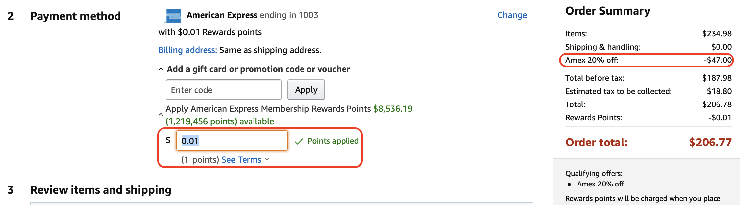The height and width of the screenshot is (205, 740).
Task: Click the rewards dollar amount field showing 0.01
Action: [232, 141]
